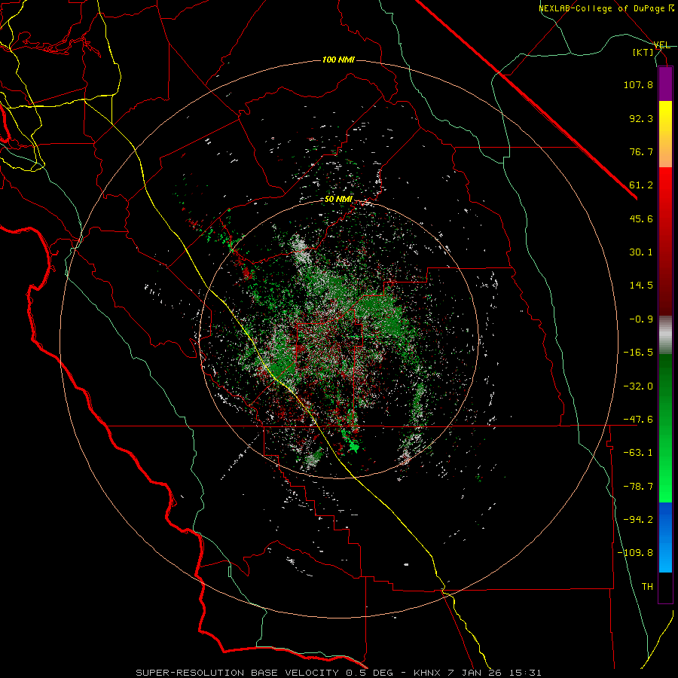The height and width of the screenshot is (678, 678).
Task: Pick the black TH segment of the color bar
Action: pos(665,588)
